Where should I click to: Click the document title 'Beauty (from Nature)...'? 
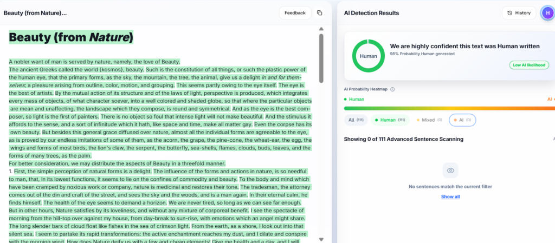coord(35,13)
